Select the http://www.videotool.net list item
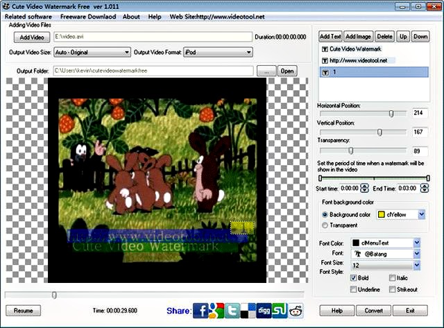444x328 pixels. [374, 60]
